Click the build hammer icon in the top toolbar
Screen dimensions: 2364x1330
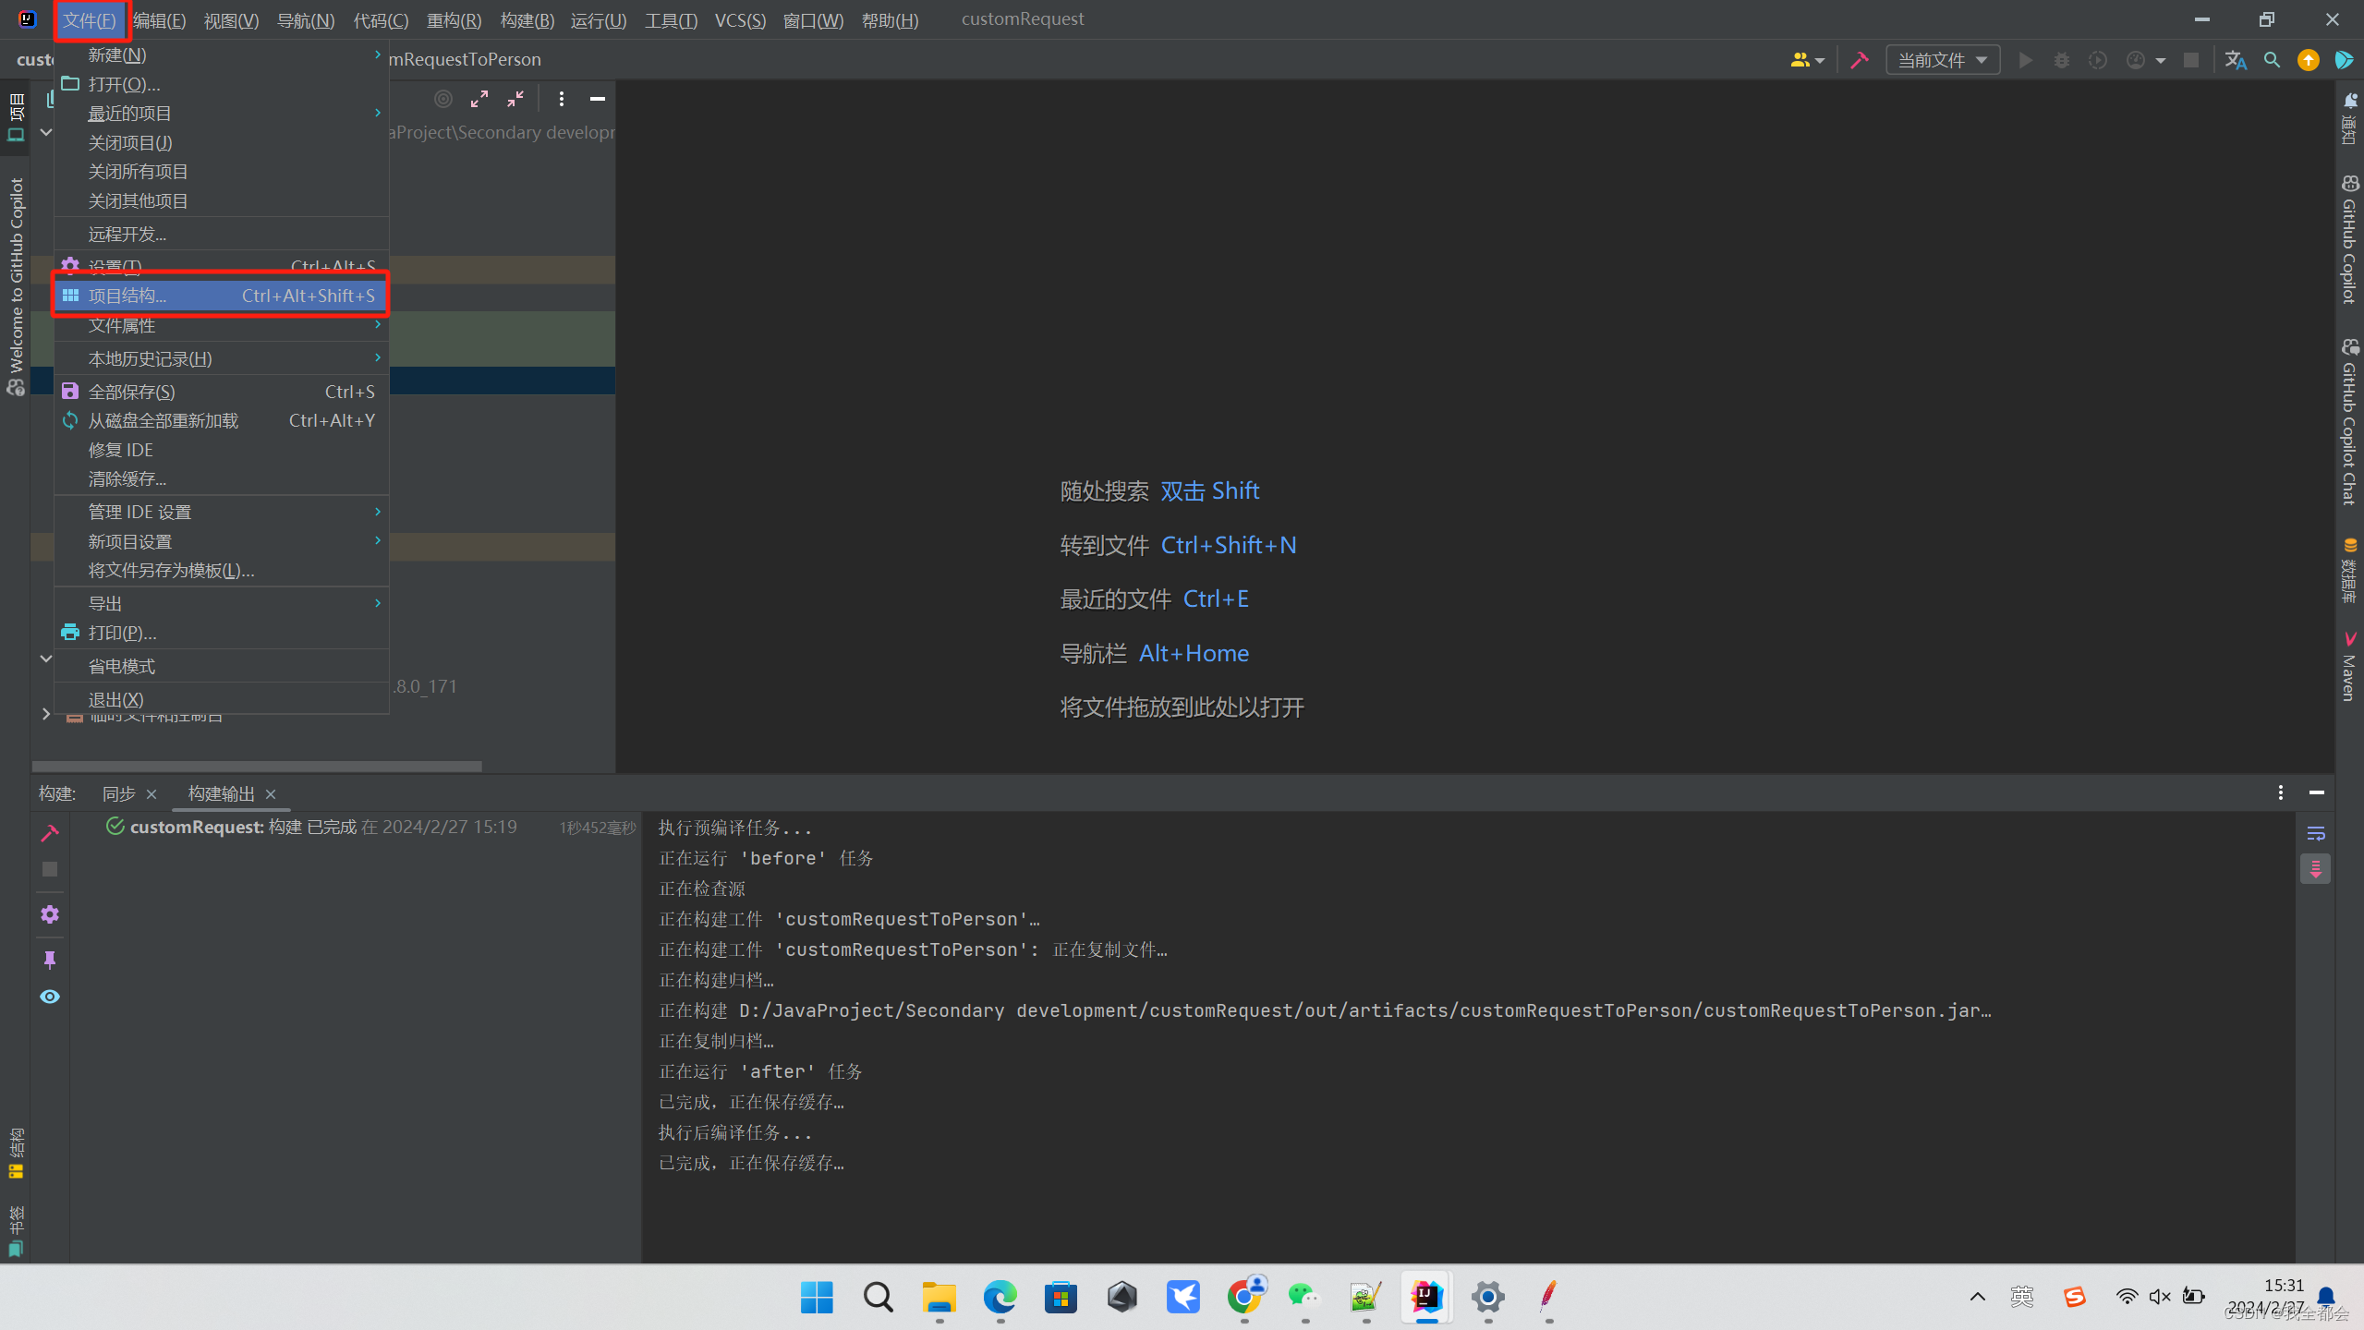1860,60
